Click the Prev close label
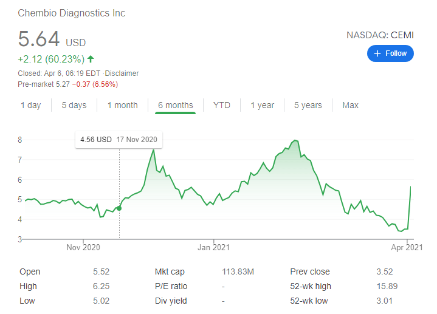The width and height of the screenshot is (437, 314). [310, 271]
